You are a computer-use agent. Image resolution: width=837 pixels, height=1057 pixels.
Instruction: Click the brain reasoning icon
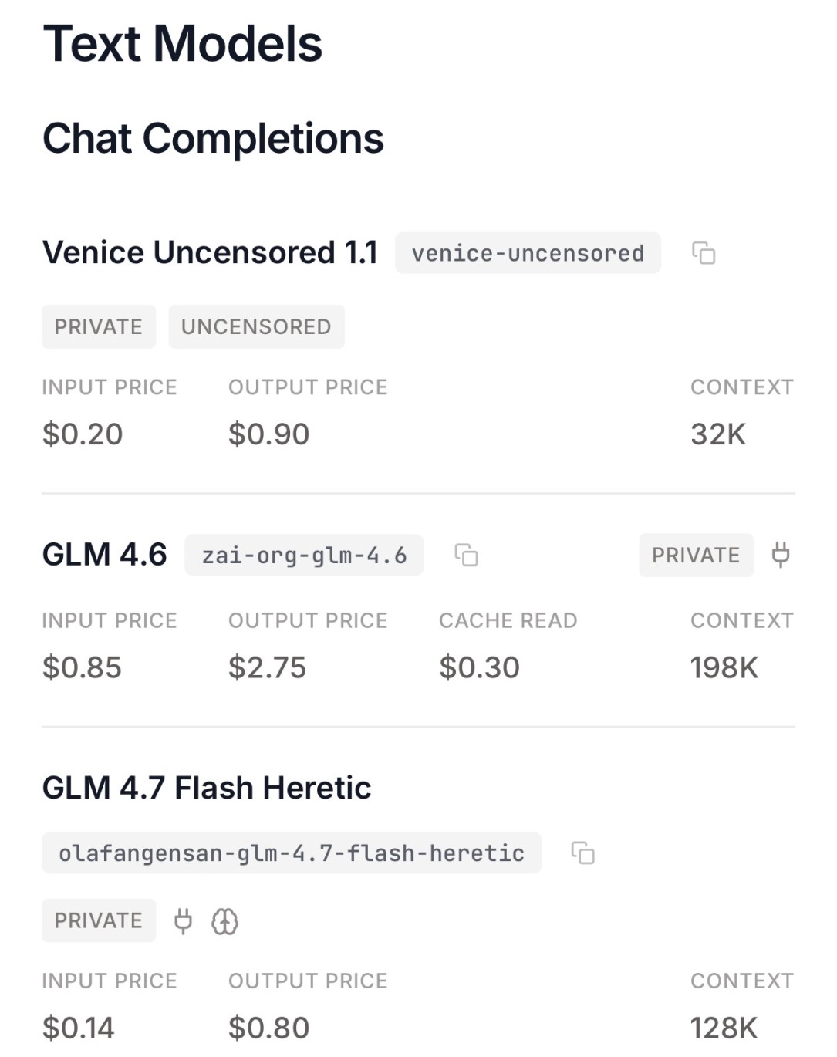point(225,920)
